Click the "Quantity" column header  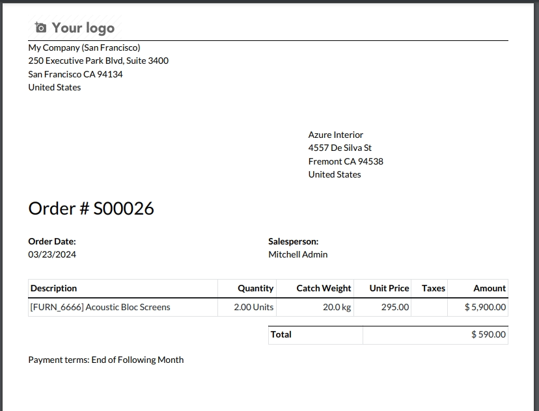click(x=255, y=288)
